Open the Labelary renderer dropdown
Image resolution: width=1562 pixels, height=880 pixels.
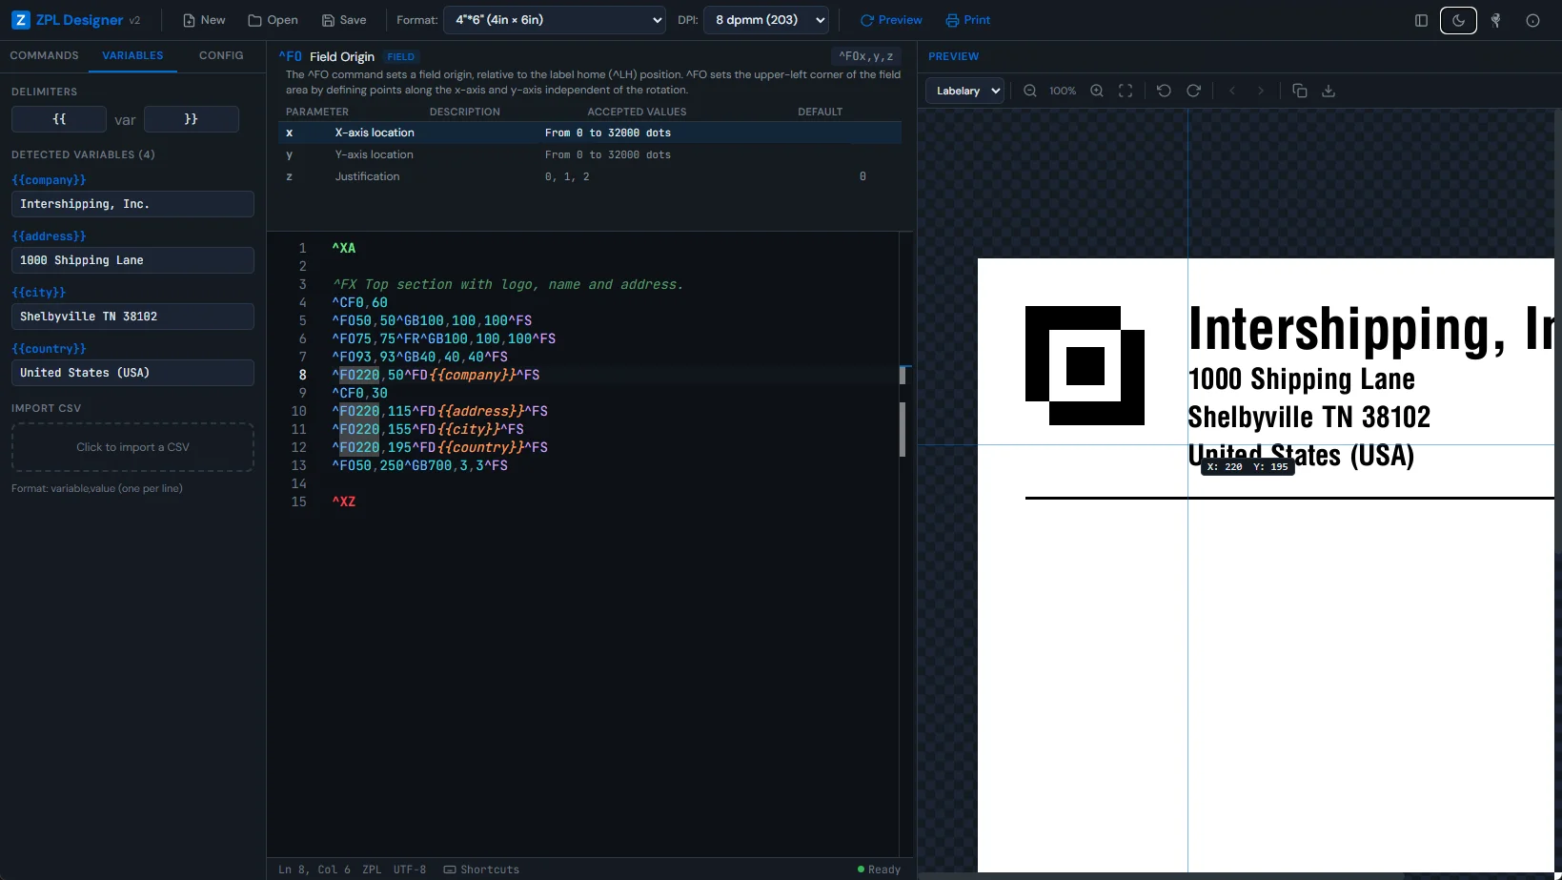click(964, 91)
